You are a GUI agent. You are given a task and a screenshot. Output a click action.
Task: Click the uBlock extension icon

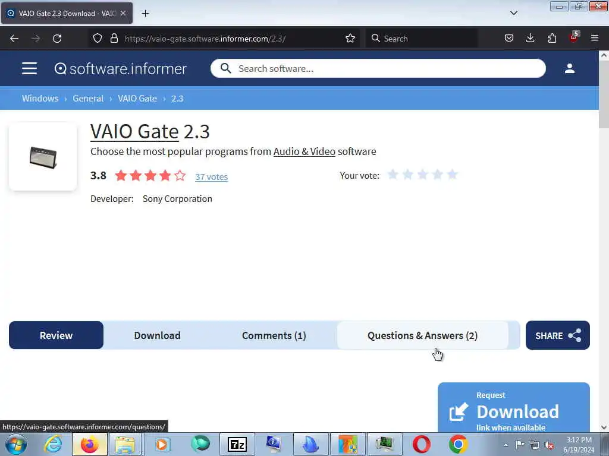click(x=574, y=37)
